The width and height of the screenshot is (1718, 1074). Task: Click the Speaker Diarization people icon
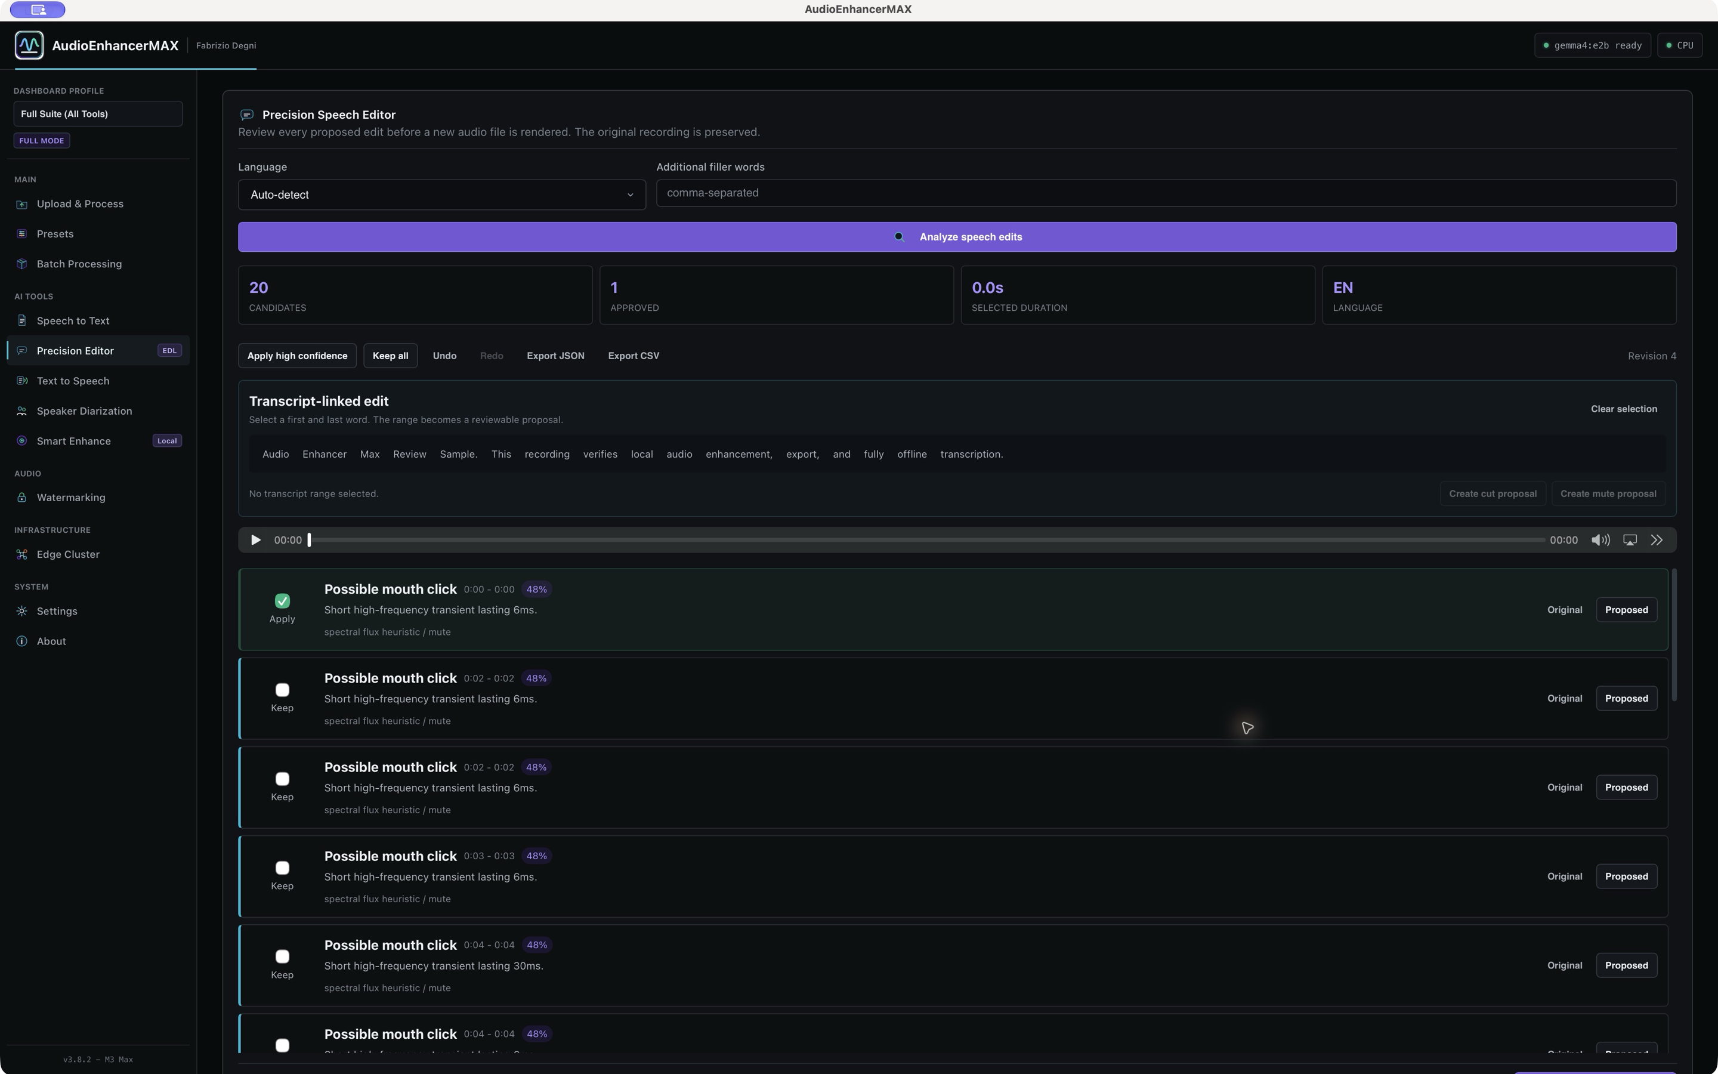22,411
